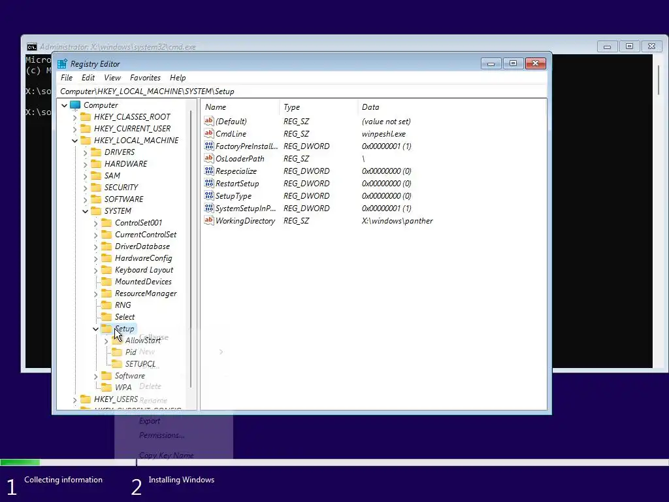Click the OsLoaderPath string value icon
This screenshot has width=669, height=502.
pos(208,158)
